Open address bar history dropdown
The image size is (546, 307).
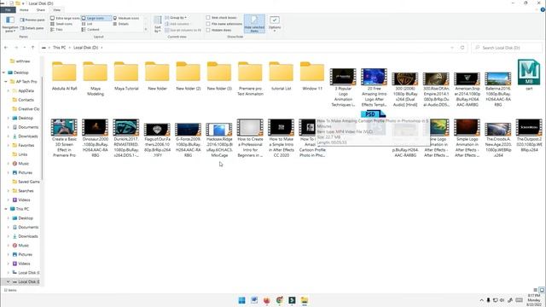pos(452,48)
